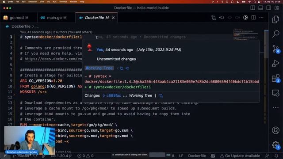Screen dimensions: 283x159
Task: Split the editor to the right
Action: point(253,18)
